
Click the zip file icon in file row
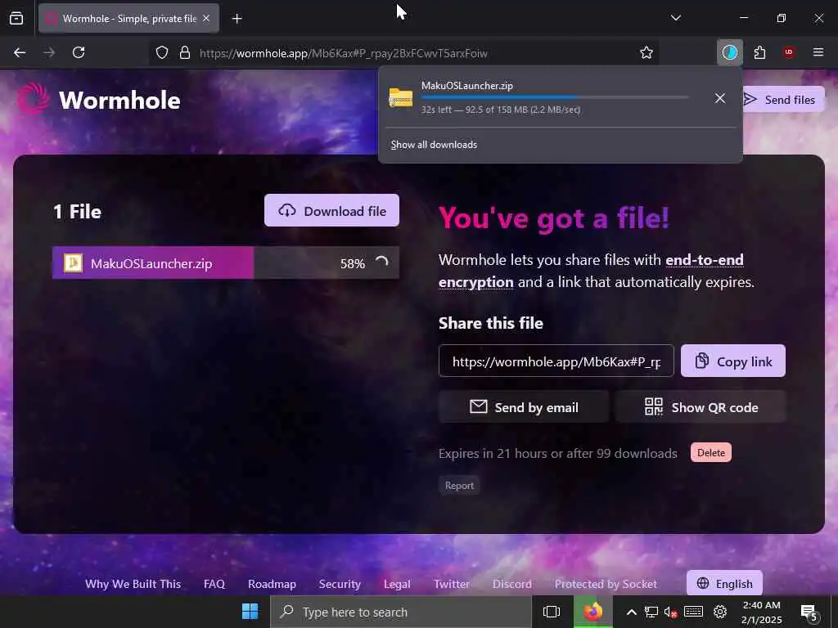pyautogui.click(x=73, y=262)
